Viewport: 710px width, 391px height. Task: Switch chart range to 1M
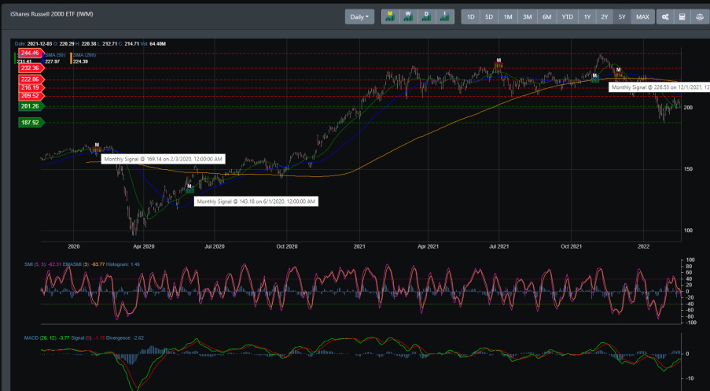[508, 17]
